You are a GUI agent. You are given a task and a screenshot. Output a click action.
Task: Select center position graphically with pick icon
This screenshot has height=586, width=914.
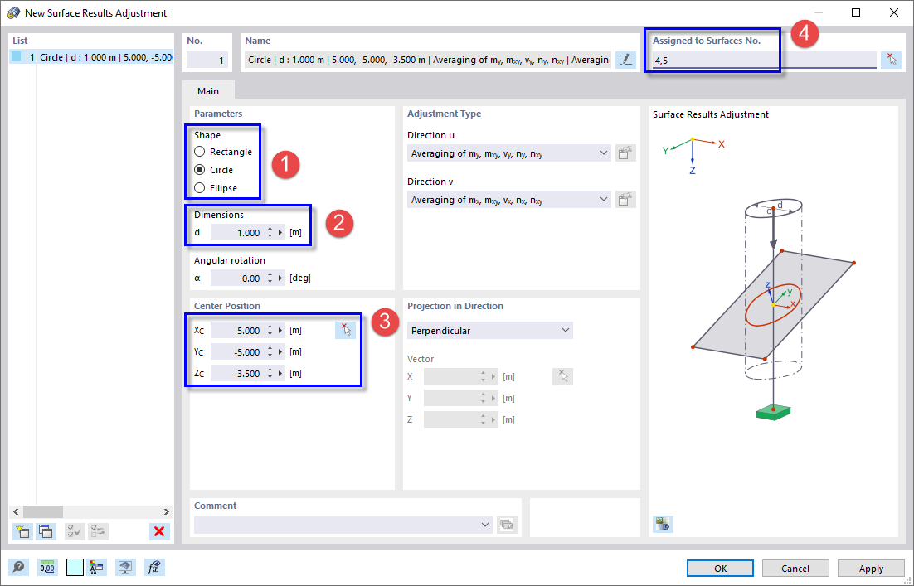pyautogui.click(x=347, y=330)
